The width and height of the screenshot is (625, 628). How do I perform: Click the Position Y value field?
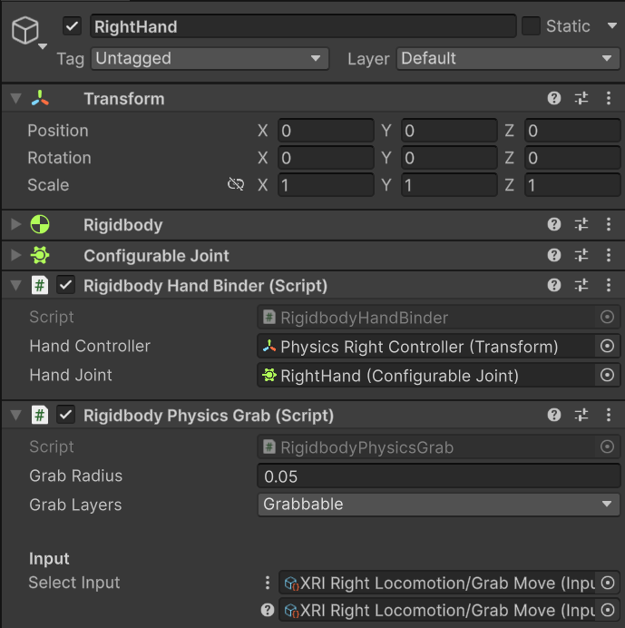[449, 131]
